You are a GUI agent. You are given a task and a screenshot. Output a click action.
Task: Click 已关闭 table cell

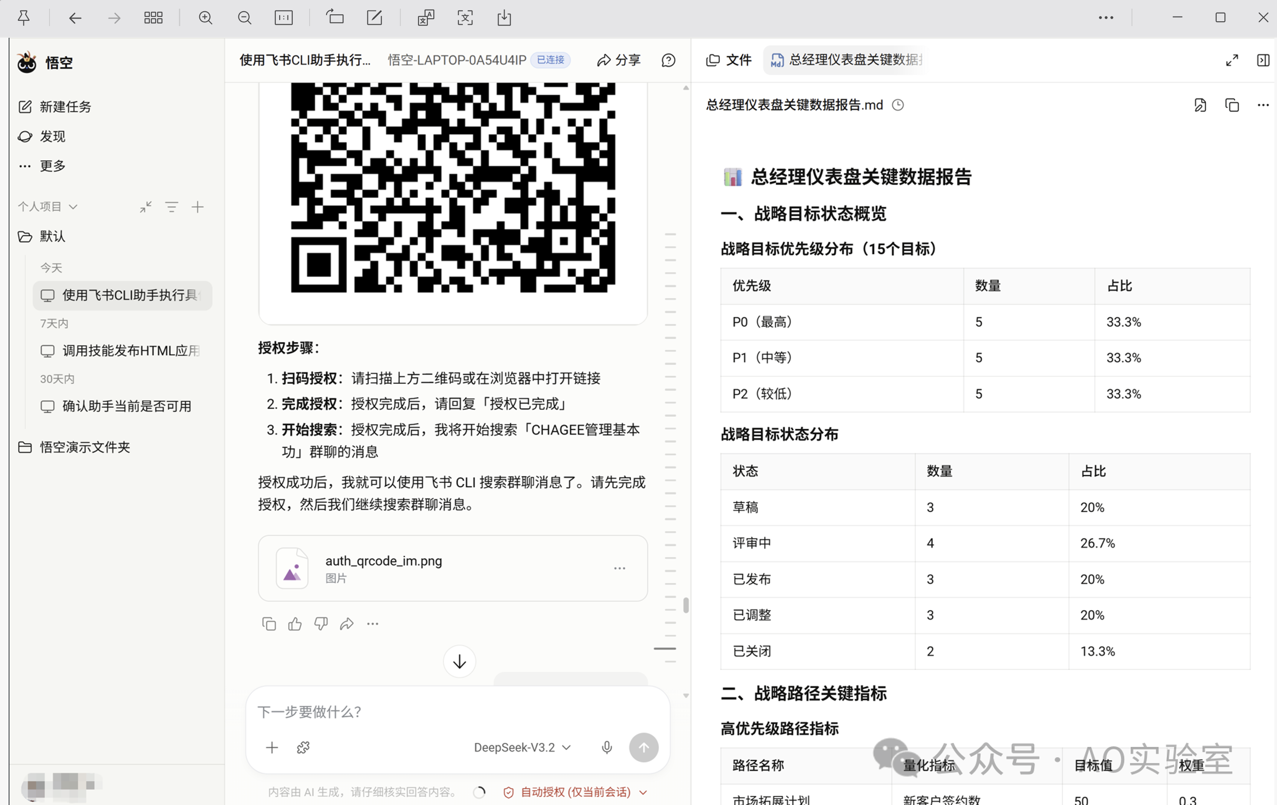(x=818, y=651)
